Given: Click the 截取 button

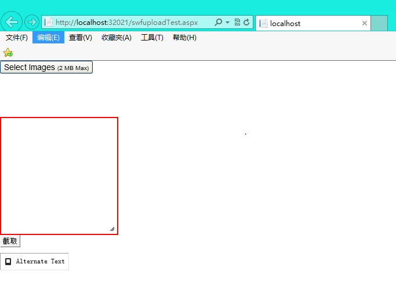Looking at the screenshot, I should pyautogui.click(x=10, y=241).
